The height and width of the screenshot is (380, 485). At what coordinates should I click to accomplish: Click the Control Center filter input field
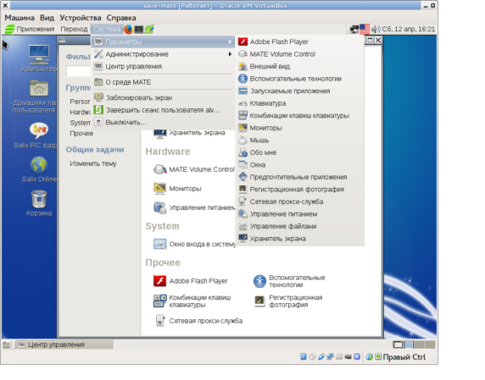[78, 71]
